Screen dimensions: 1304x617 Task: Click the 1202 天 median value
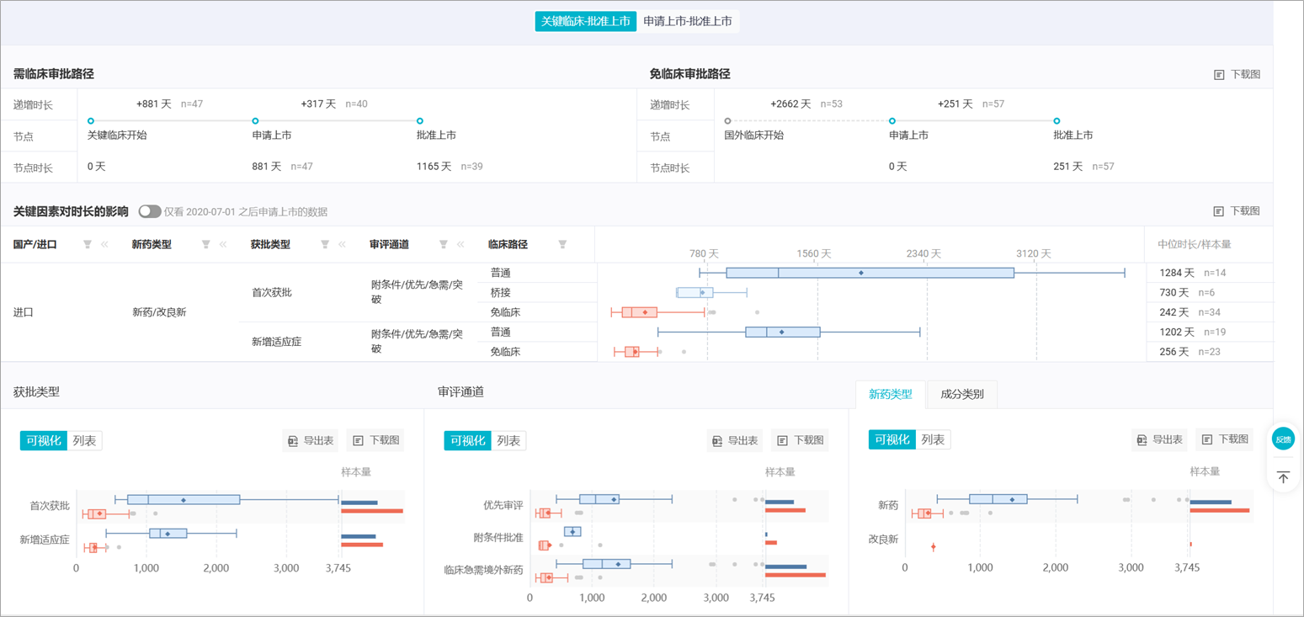pyautogui.click(x=1177, y=332)
